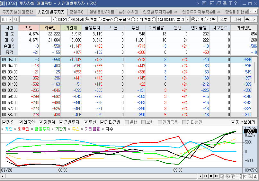The height and width of the screenshot is (181, 259).
Task: Open the 101 code dropdown arrow
Action: click(10, 20)
